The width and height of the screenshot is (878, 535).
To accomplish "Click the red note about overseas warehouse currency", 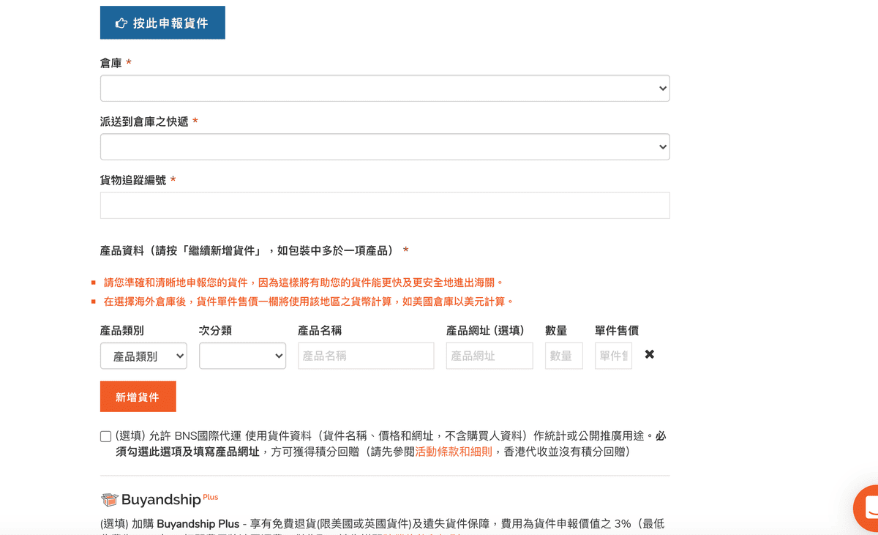I will [x=309, y=302].
